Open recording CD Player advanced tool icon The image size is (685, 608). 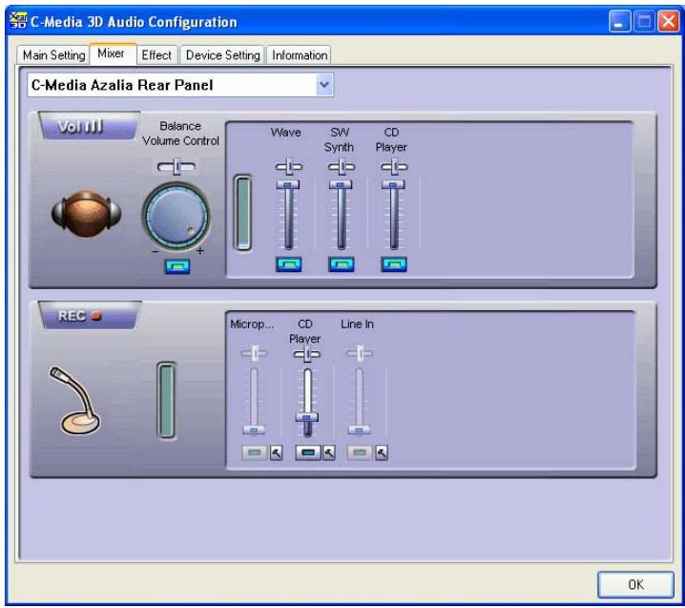329,452
